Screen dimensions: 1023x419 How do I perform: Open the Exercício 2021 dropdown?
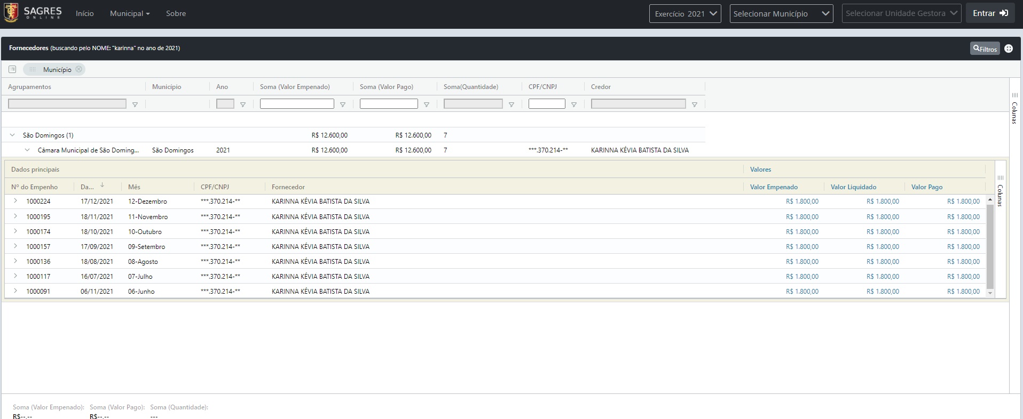click(685, 13)
